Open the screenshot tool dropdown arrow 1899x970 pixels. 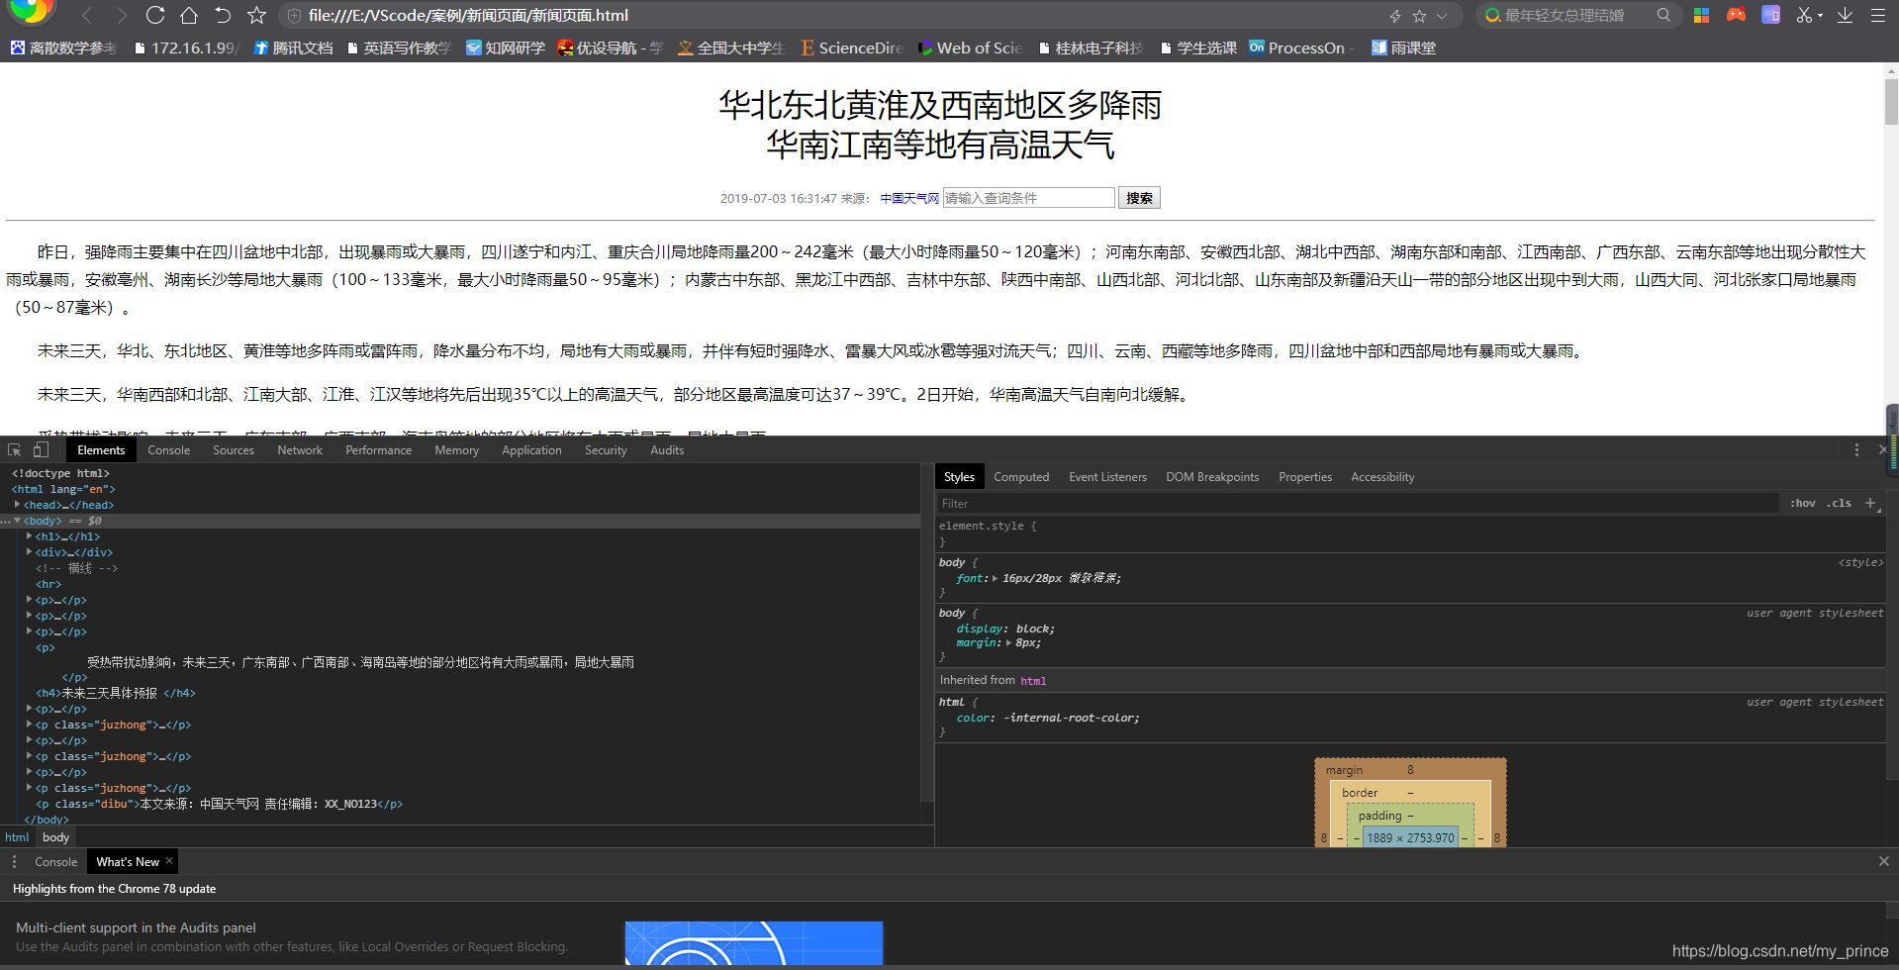click(x=1820, y=16)
